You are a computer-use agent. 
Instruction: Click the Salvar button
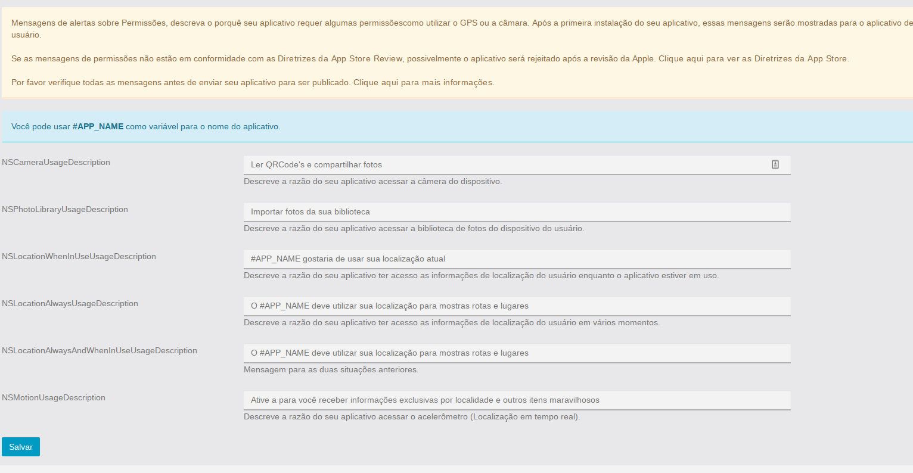pyautogui.click(x=21, y=447)
